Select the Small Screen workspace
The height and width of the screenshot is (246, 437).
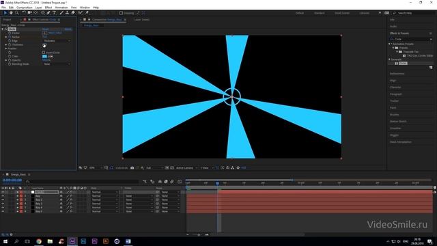pos(342,13)
